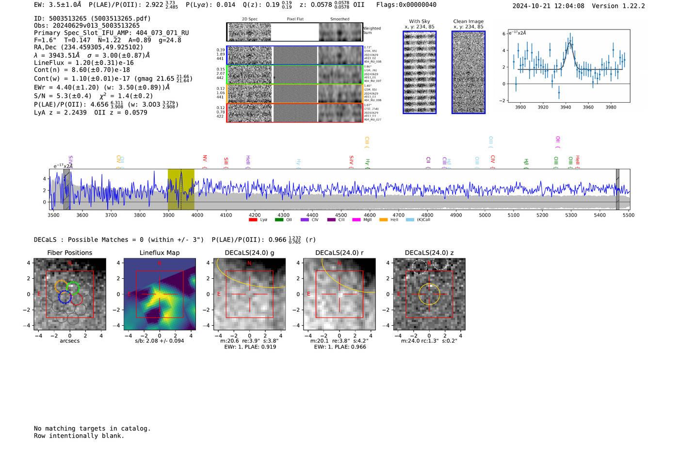Click the dark purple CIII legend swatch
Screen dimensions: 679x462
point(331,220)
